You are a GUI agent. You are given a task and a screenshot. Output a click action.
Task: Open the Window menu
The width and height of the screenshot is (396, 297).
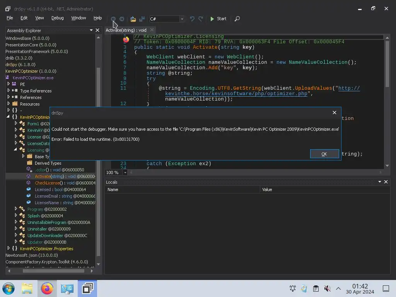[79, 18]
